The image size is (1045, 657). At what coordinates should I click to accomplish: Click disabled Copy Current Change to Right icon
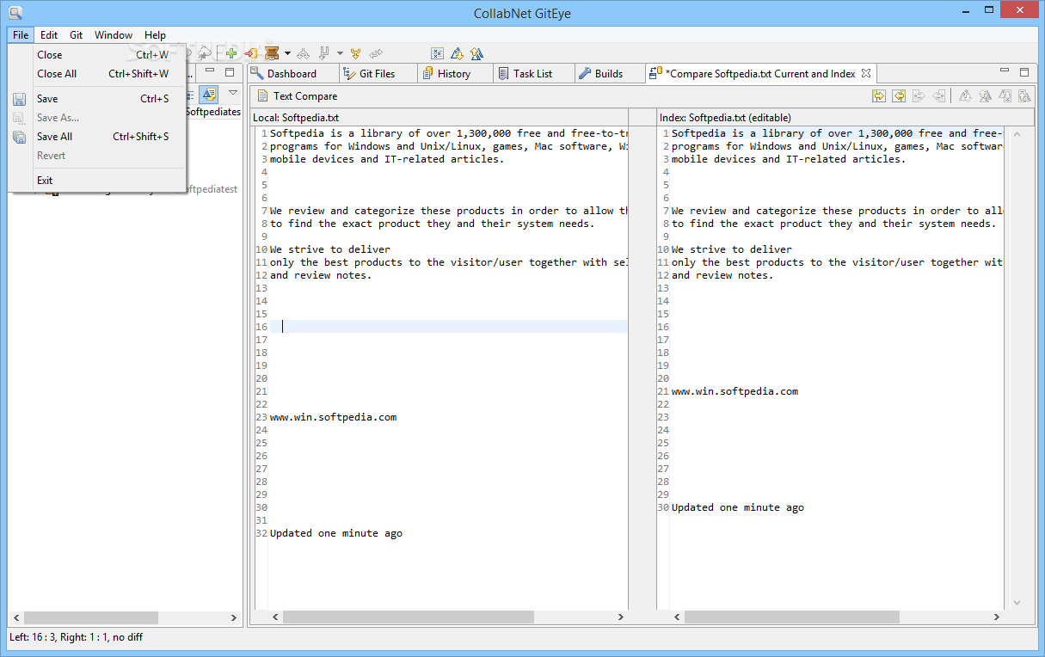pyautogui.click(x=919, y=95)
